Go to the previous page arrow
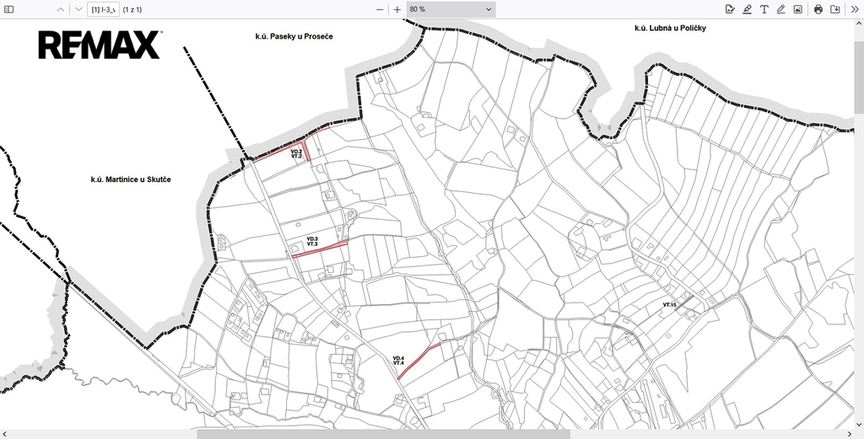 (x=60, y=9)
